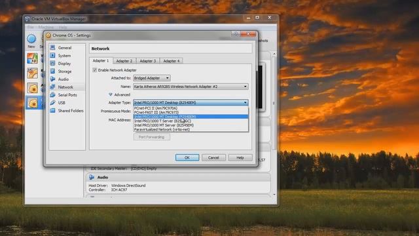Choose Intel PRO/1000 T Server option
419x236 pixels.
coord(191,121)
